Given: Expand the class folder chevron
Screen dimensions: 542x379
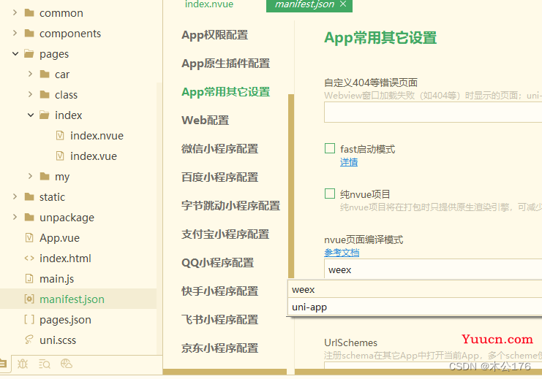Looking at the screenshot, I should (31, 94).
